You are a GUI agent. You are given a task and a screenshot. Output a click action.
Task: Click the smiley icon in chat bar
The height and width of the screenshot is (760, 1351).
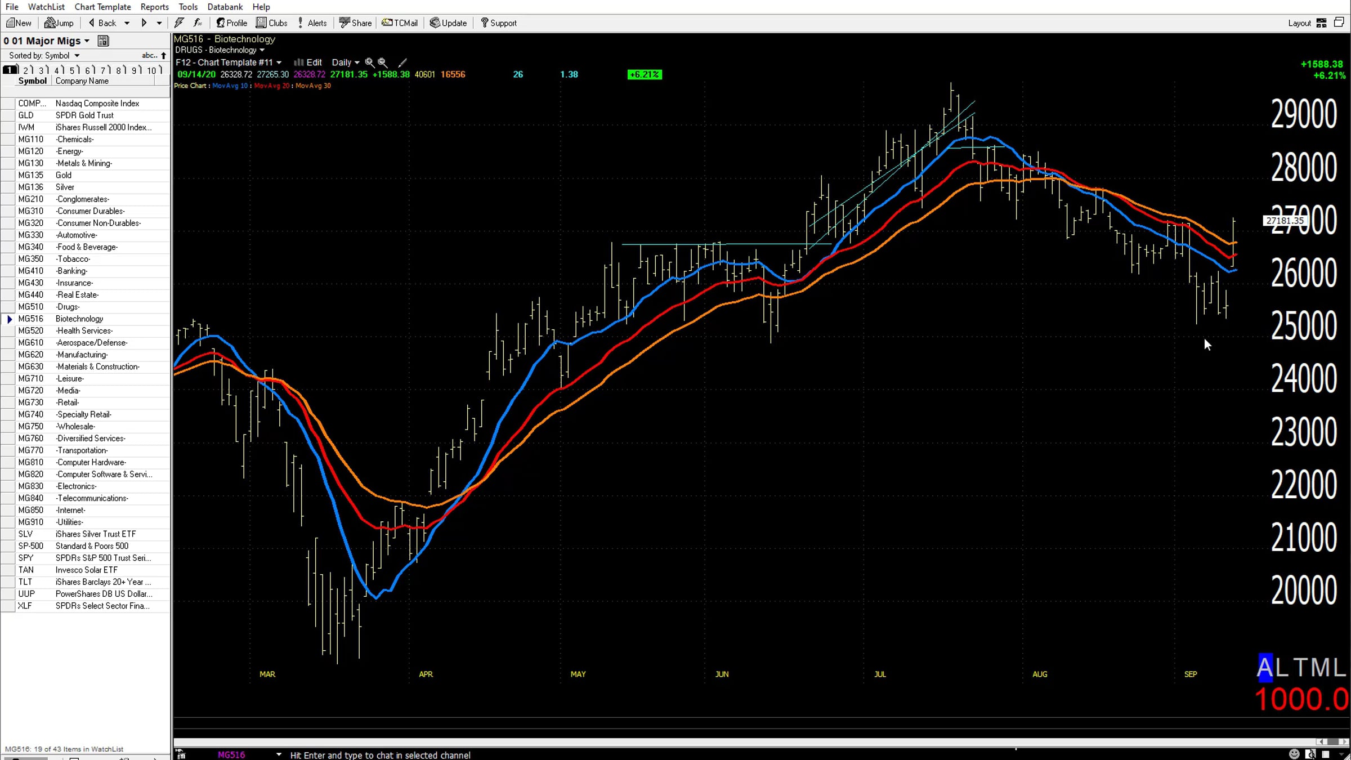click(x=1294, y=754)
